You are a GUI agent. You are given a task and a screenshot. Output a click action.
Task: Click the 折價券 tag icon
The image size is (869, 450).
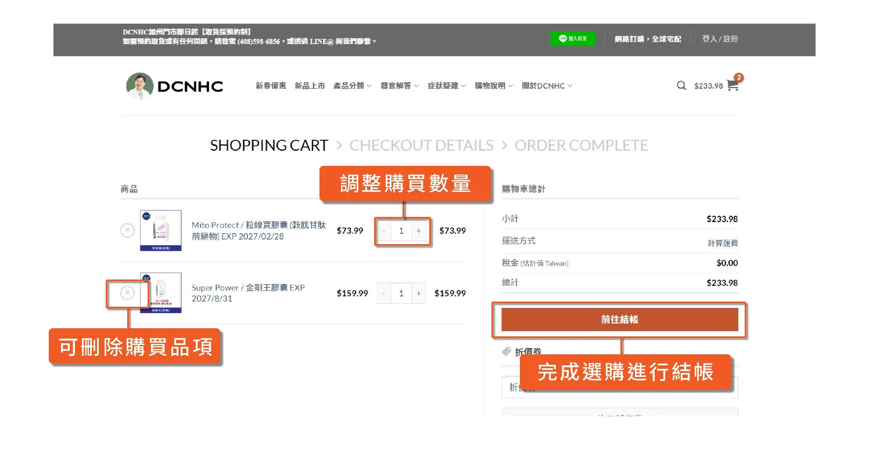(507, 352)
